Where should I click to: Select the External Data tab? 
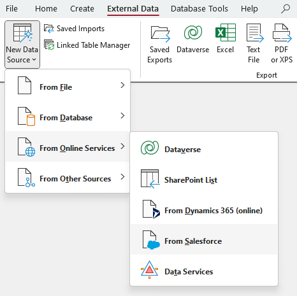tap(133, 9)
